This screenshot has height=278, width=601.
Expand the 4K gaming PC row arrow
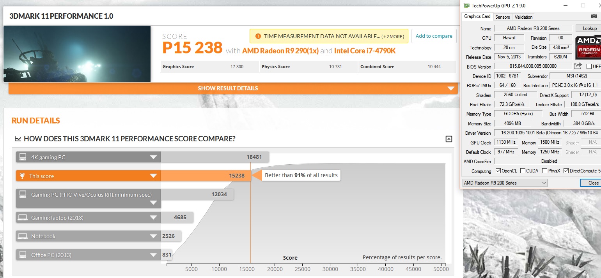(153, 157)
